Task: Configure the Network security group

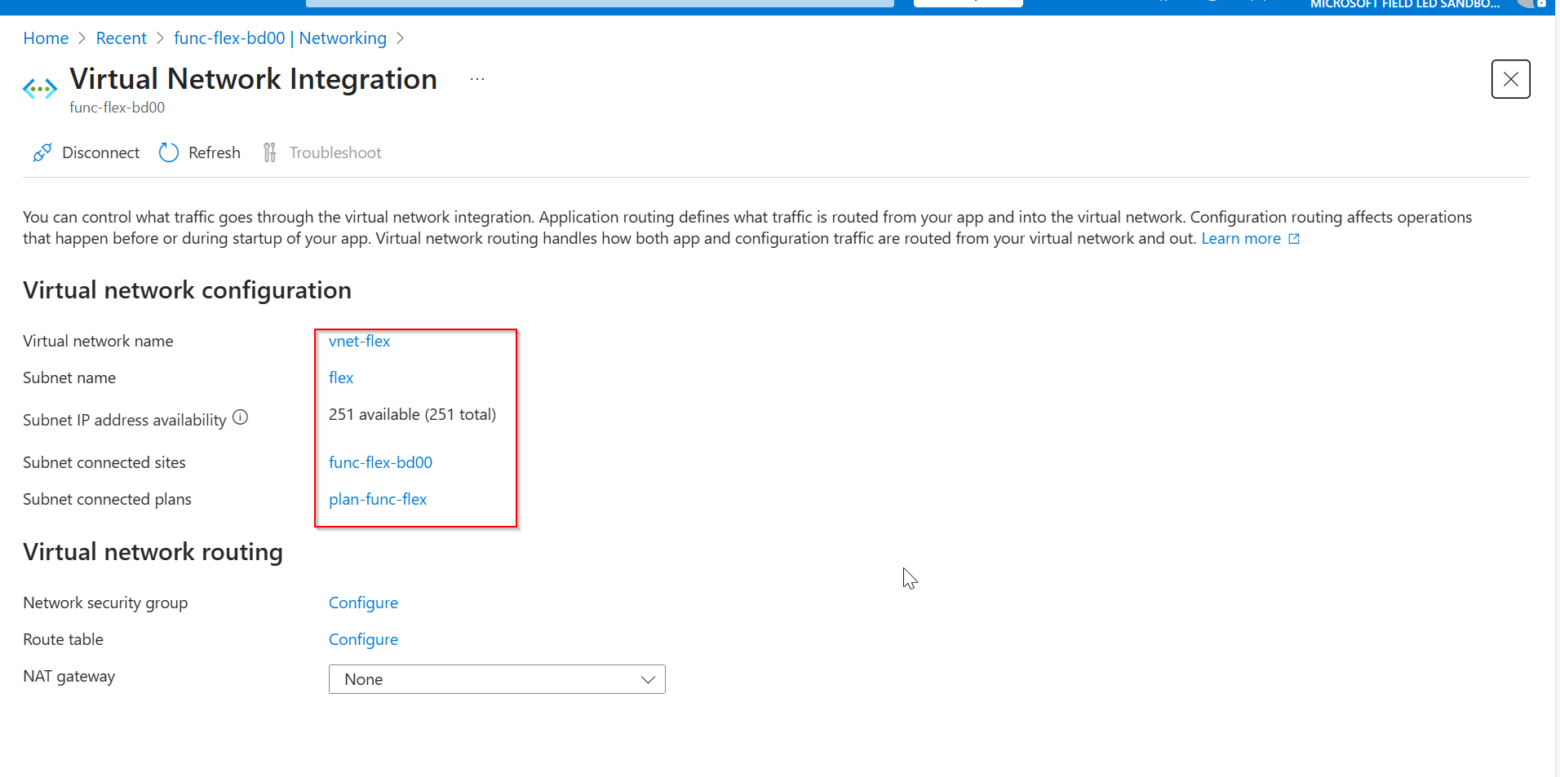Action: point(363,603)
